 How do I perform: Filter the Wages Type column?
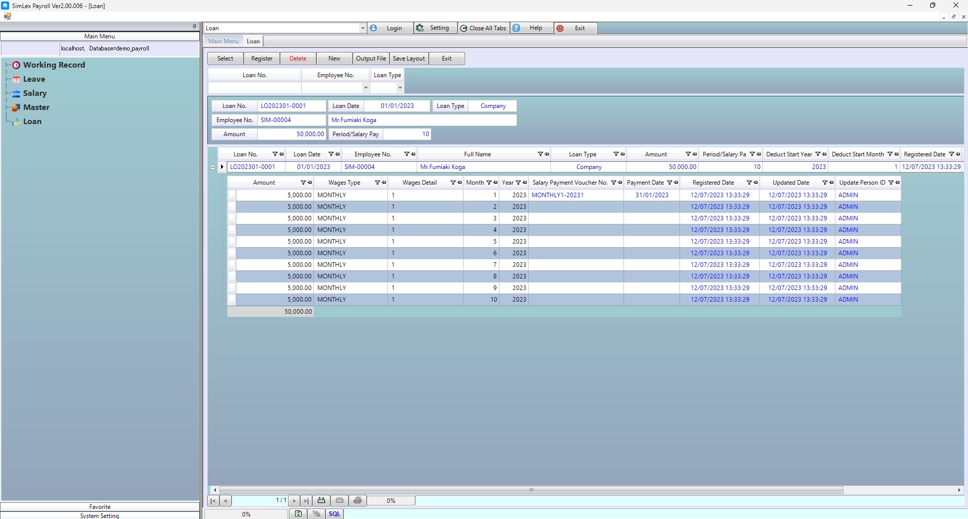click(x=377, y=183)
